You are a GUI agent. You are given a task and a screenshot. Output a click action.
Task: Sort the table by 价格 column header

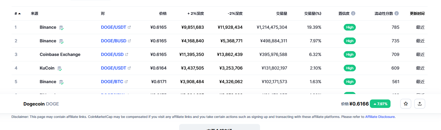(163, 14)
